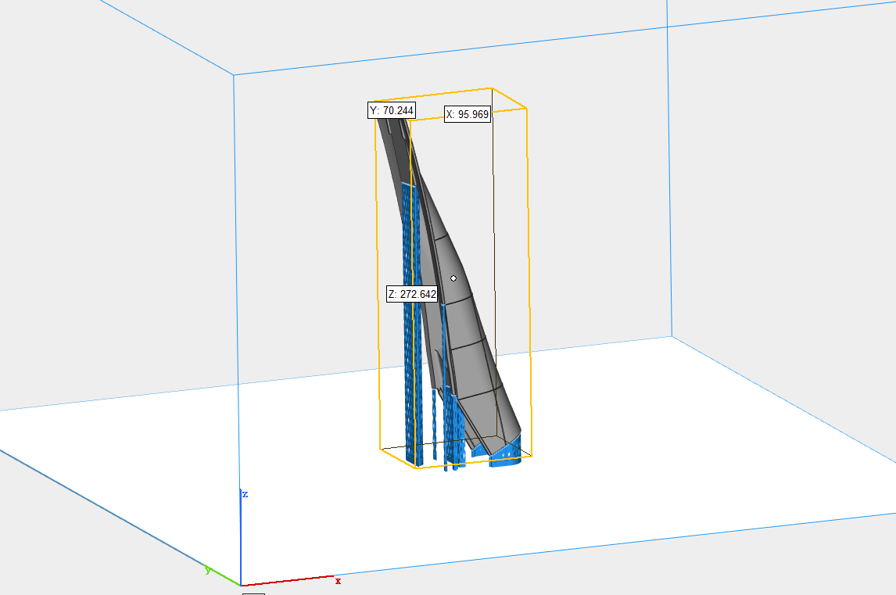Select the X: 95.969 dimension label
The height and width of the screenshot is (595, 896).
[467, 116]
